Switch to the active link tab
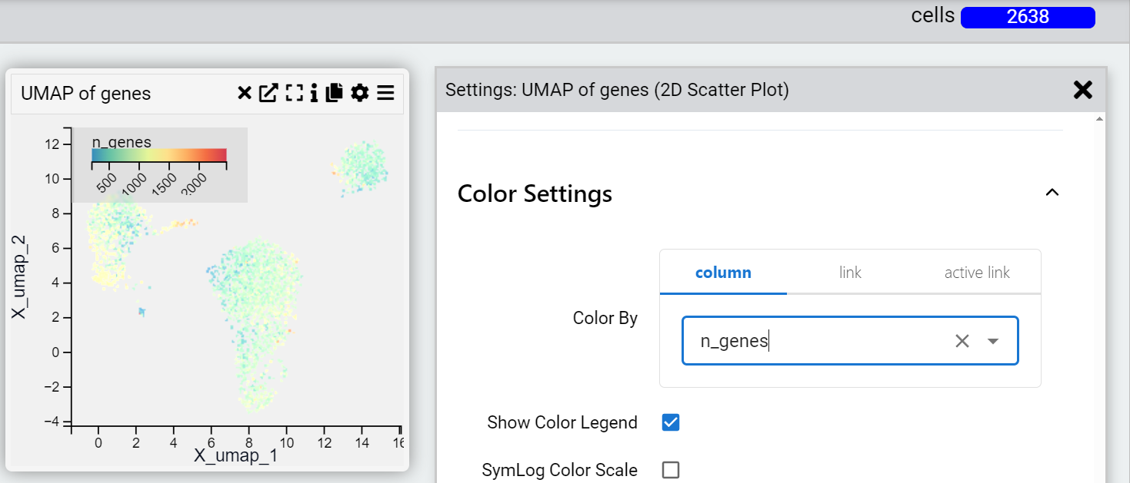 point(977,273)
